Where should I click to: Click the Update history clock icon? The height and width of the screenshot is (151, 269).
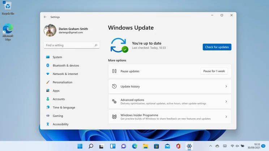[114, 86]
